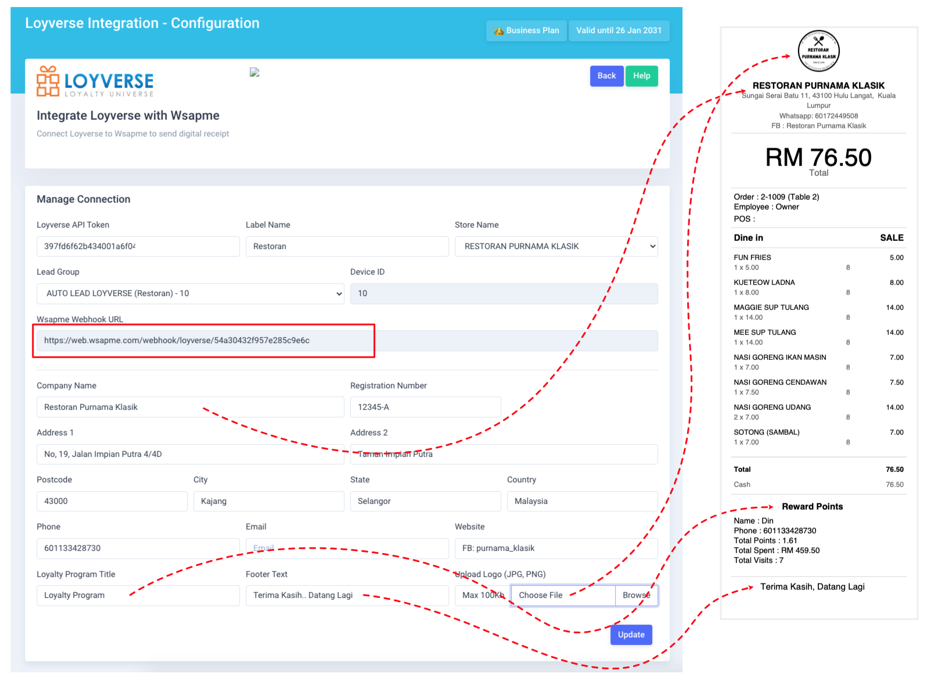Viewport: 931px width, 678px height.
Task: Open the Help page
Action: [641, 75]
